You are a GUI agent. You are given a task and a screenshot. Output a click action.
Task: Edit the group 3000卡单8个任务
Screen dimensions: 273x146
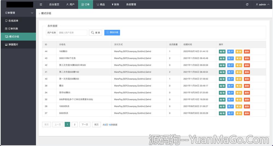click(222, 58)
